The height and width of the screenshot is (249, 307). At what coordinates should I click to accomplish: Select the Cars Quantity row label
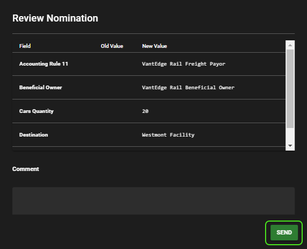pyautogui.click(x=36, y=111)
